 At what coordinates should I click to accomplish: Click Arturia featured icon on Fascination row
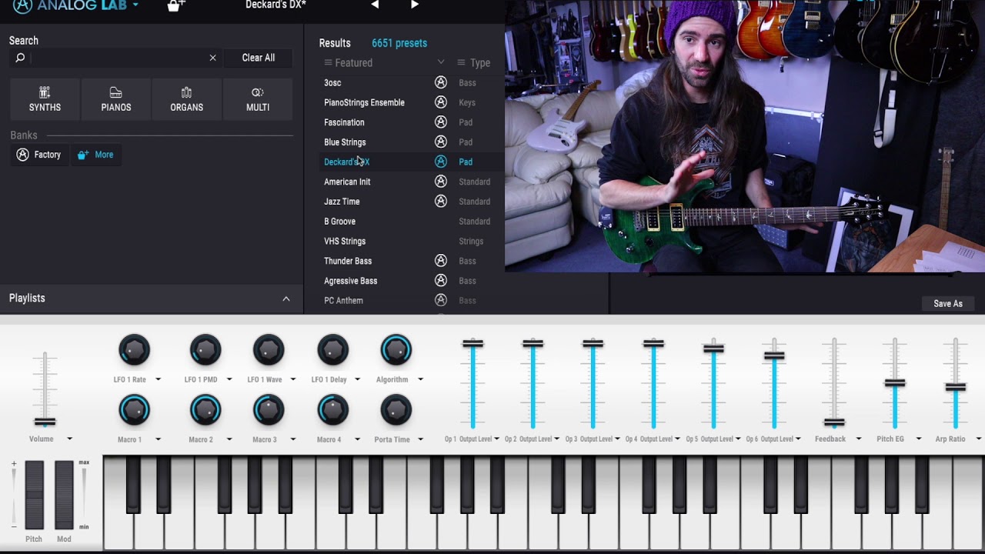click(x=440, y=122)
